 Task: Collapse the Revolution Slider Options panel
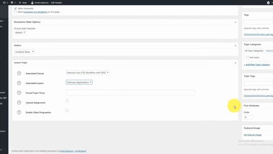[x=235, y=22]
